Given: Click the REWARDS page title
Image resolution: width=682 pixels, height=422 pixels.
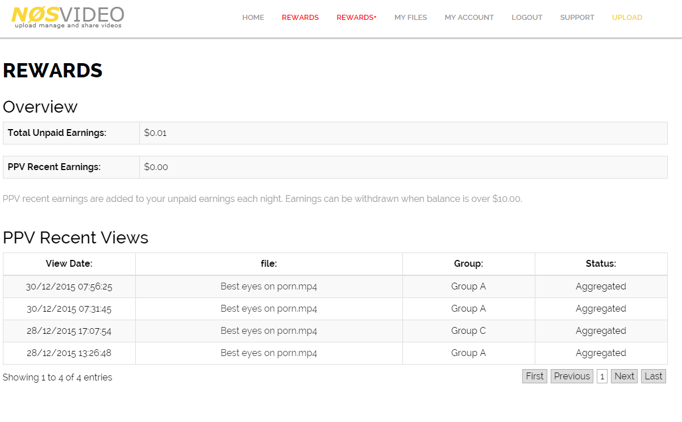Looking at the screenshot, I should pos(53,71).
